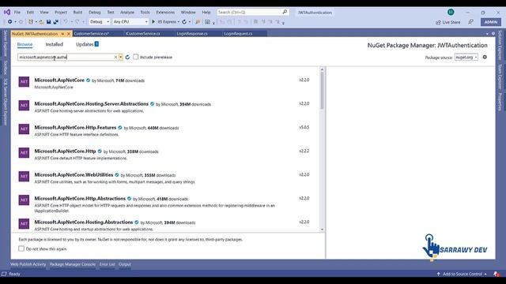Click the browser refresh icon in the toolbar
The height and width of the screenshot is (284, 506).
coord(184,22)
